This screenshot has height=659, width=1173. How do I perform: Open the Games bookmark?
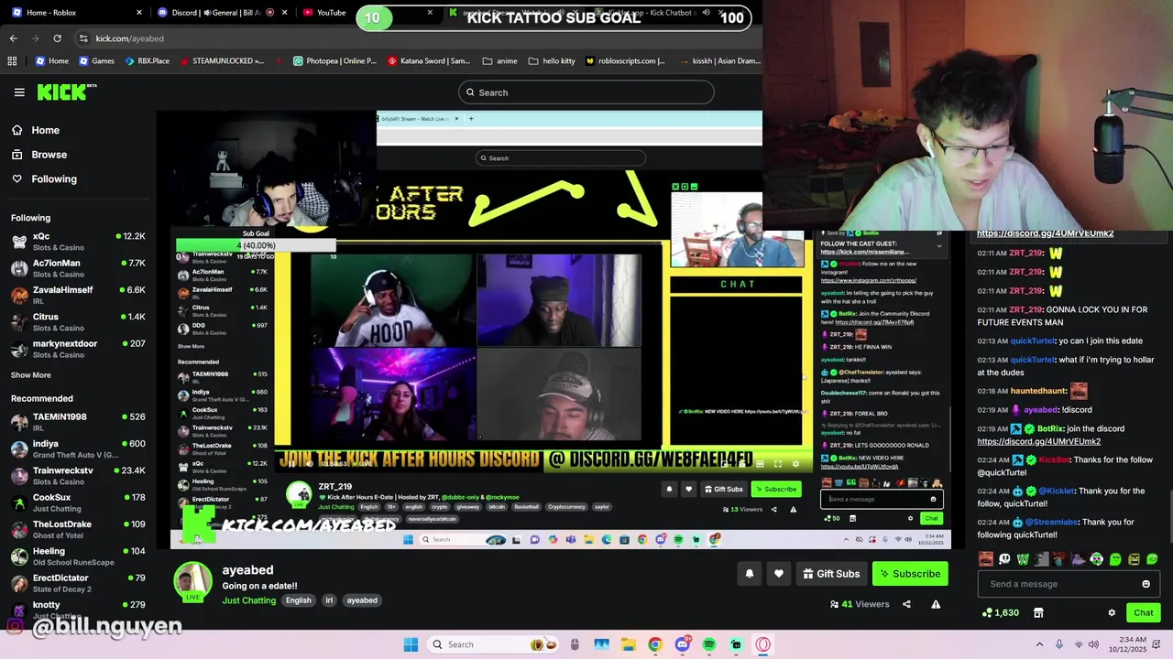click(x=96, y=61)
